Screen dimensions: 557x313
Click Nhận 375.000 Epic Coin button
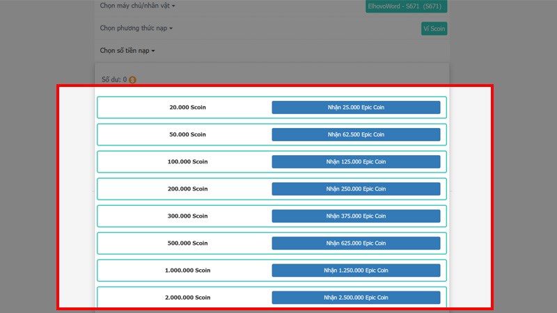[356, 216]
